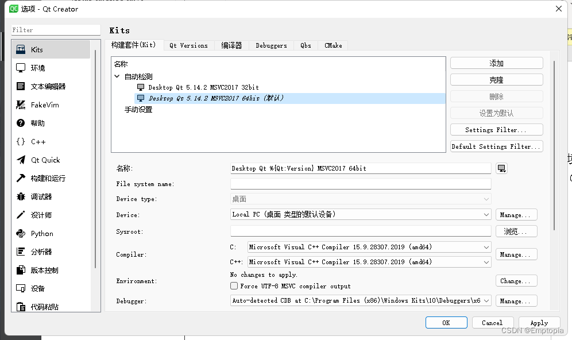
Task: Click Manage... next to Device
Action: tap(516, 215)
